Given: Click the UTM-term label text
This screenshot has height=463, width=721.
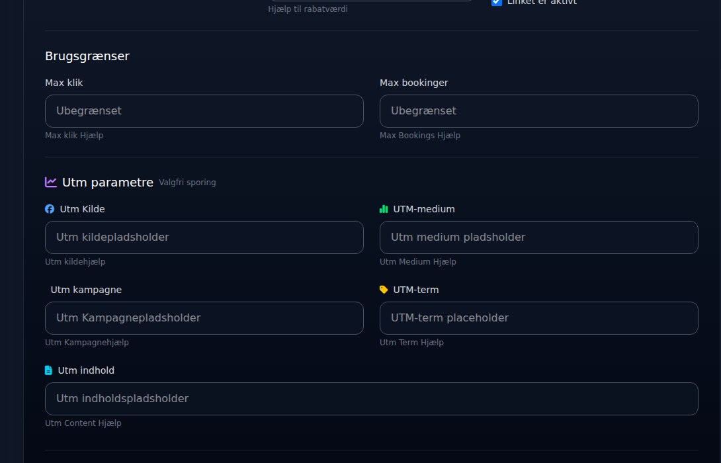Looking at the screenshot, I should 416,290.
